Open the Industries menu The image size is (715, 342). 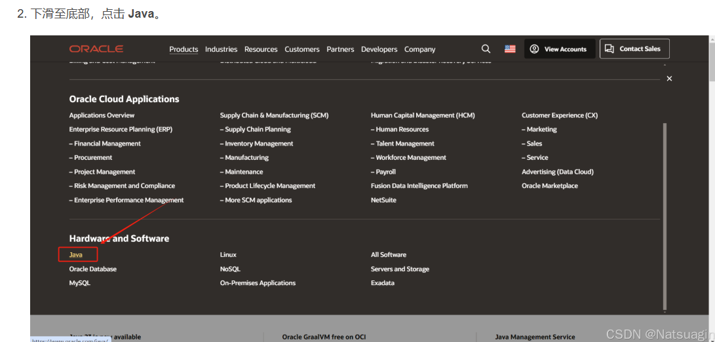pyautogui.click(x=221, y=49)
